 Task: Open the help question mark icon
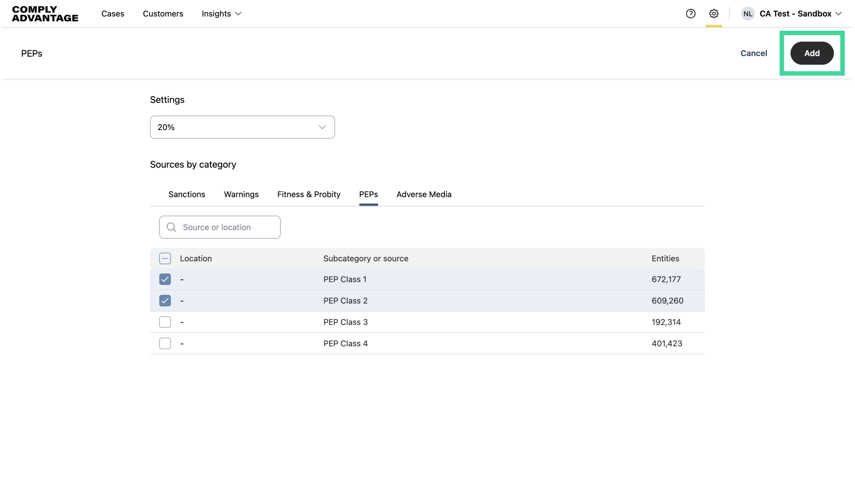point(691,14)
